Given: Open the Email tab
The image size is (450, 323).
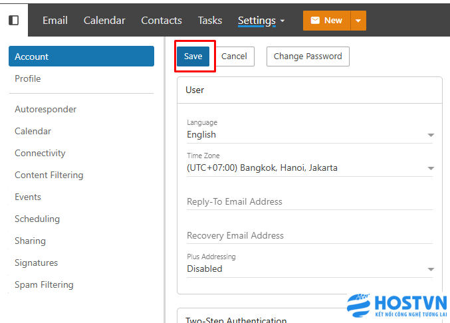Looking at the screenshot, I should coord(55,21).
